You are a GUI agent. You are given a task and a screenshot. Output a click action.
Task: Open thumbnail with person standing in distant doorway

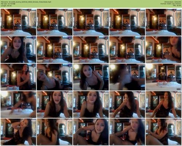(163, 77)
